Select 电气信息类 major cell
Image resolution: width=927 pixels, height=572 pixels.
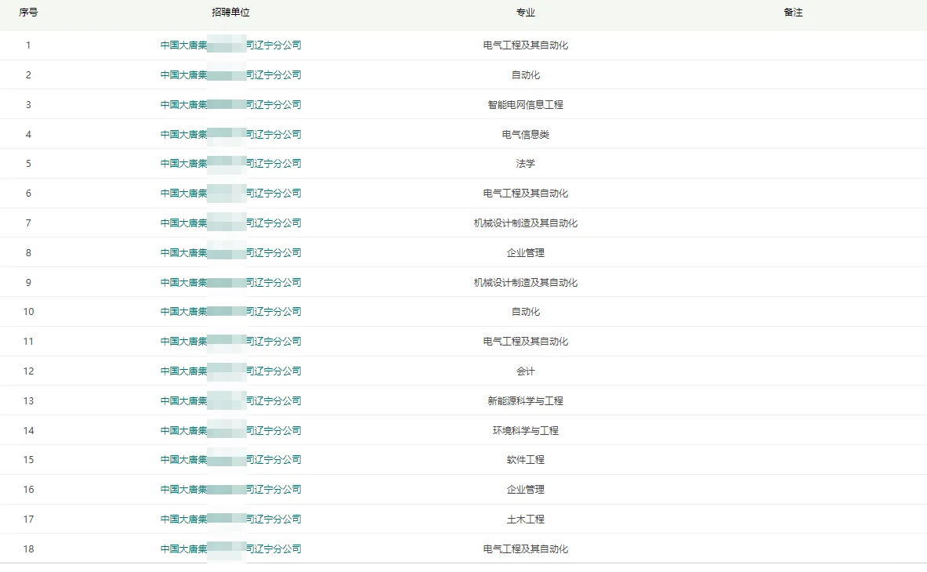[x=526, y=134]
